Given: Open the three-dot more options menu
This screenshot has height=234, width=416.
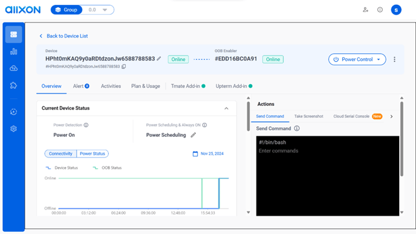Looking at the screenshot, I should pyautogui.click(x=394, y=59).
